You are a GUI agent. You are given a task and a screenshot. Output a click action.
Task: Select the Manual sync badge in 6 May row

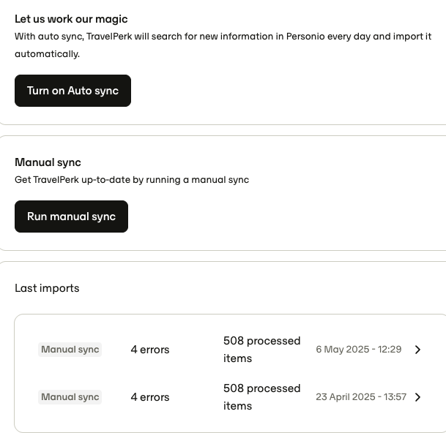point(70,350)
